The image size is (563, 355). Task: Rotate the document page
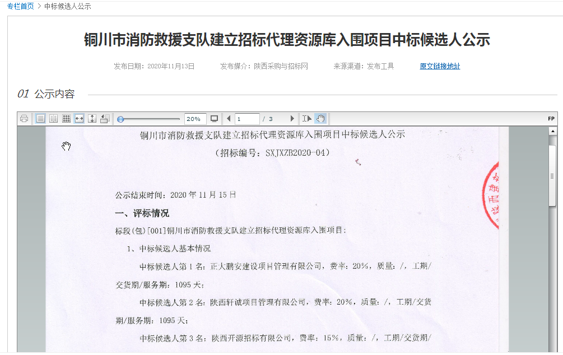(104, 119)
